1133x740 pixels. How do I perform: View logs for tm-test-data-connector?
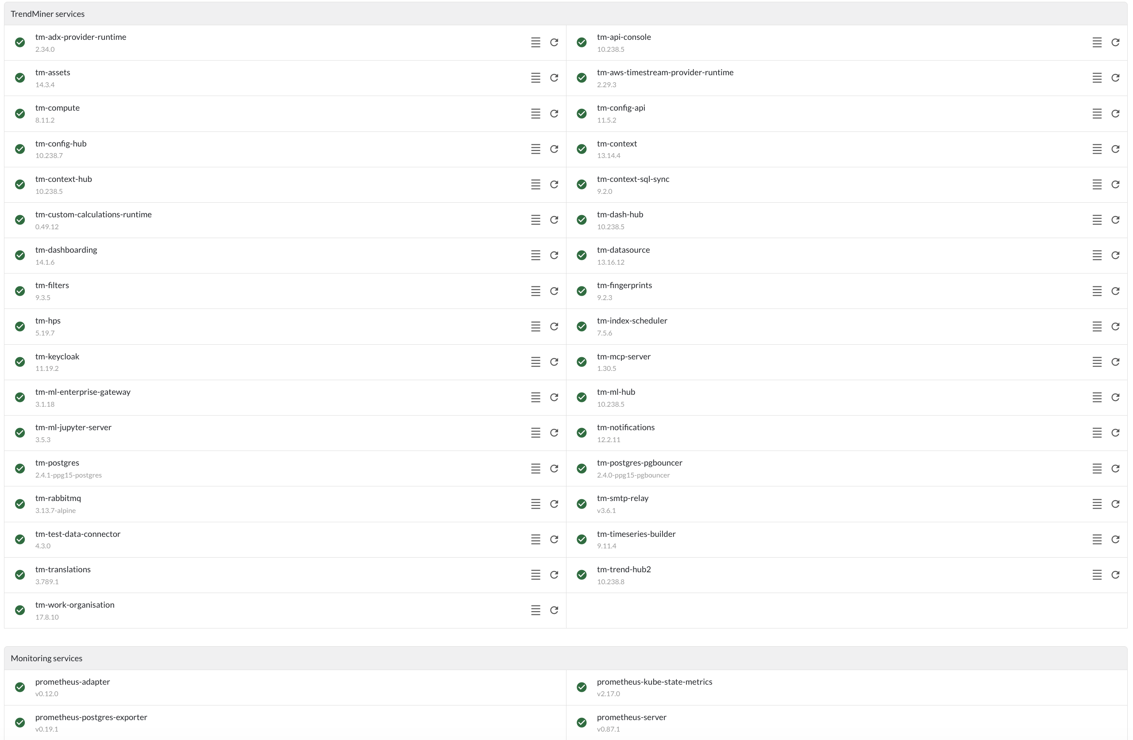pos(536,539)
